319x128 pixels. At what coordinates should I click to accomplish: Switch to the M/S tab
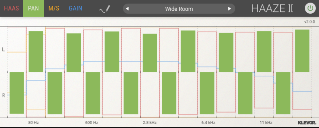(x=54, y=8)
